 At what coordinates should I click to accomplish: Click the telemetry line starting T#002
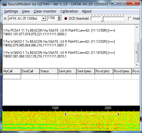pos(35,45)
